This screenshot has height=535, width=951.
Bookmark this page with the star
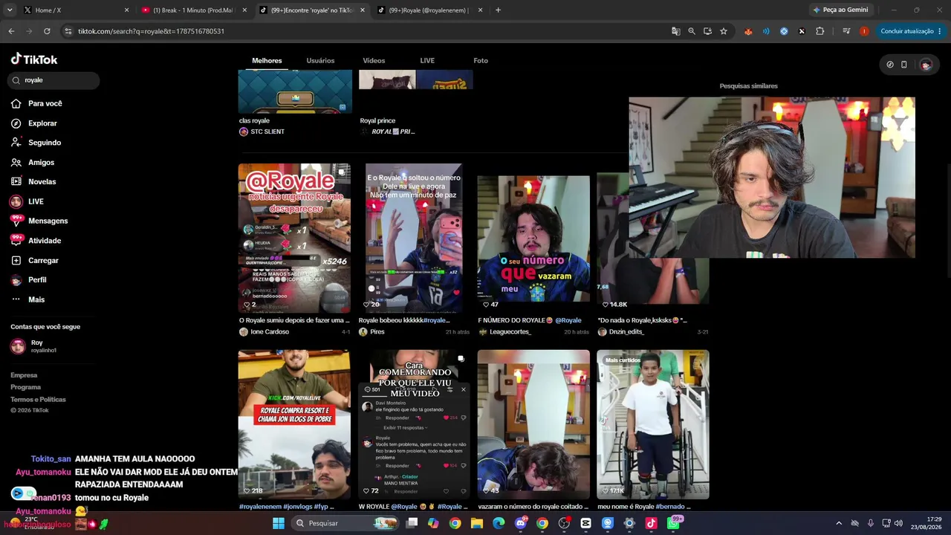(724, 31)
